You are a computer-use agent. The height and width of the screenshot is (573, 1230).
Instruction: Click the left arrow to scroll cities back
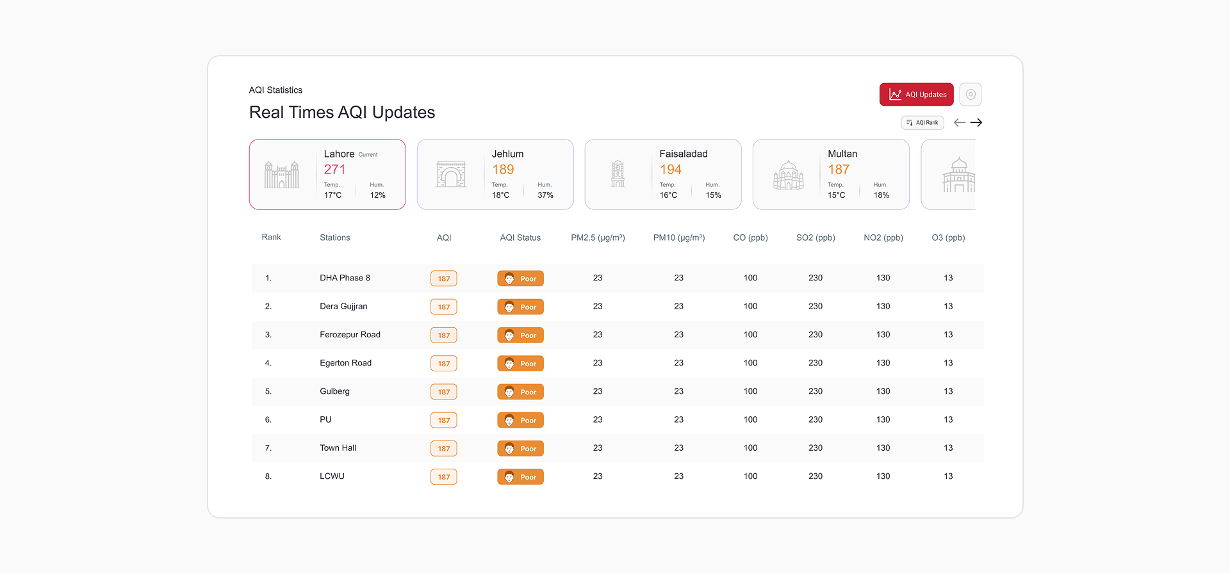click(959, 123)
